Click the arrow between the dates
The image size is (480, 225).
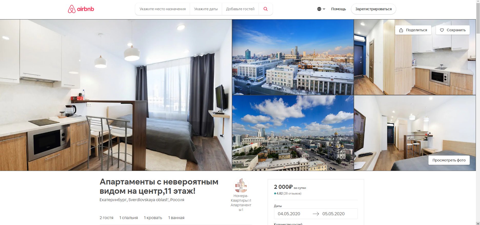click(x=316, y=214)
